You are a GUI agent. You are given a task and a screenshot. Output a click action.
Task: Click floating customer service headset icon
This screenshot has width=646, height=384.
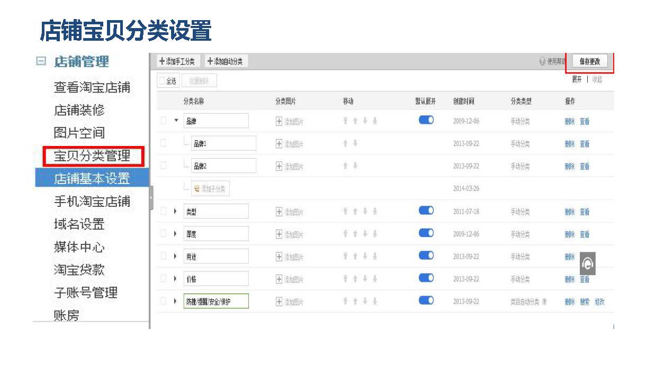point(588,263)
